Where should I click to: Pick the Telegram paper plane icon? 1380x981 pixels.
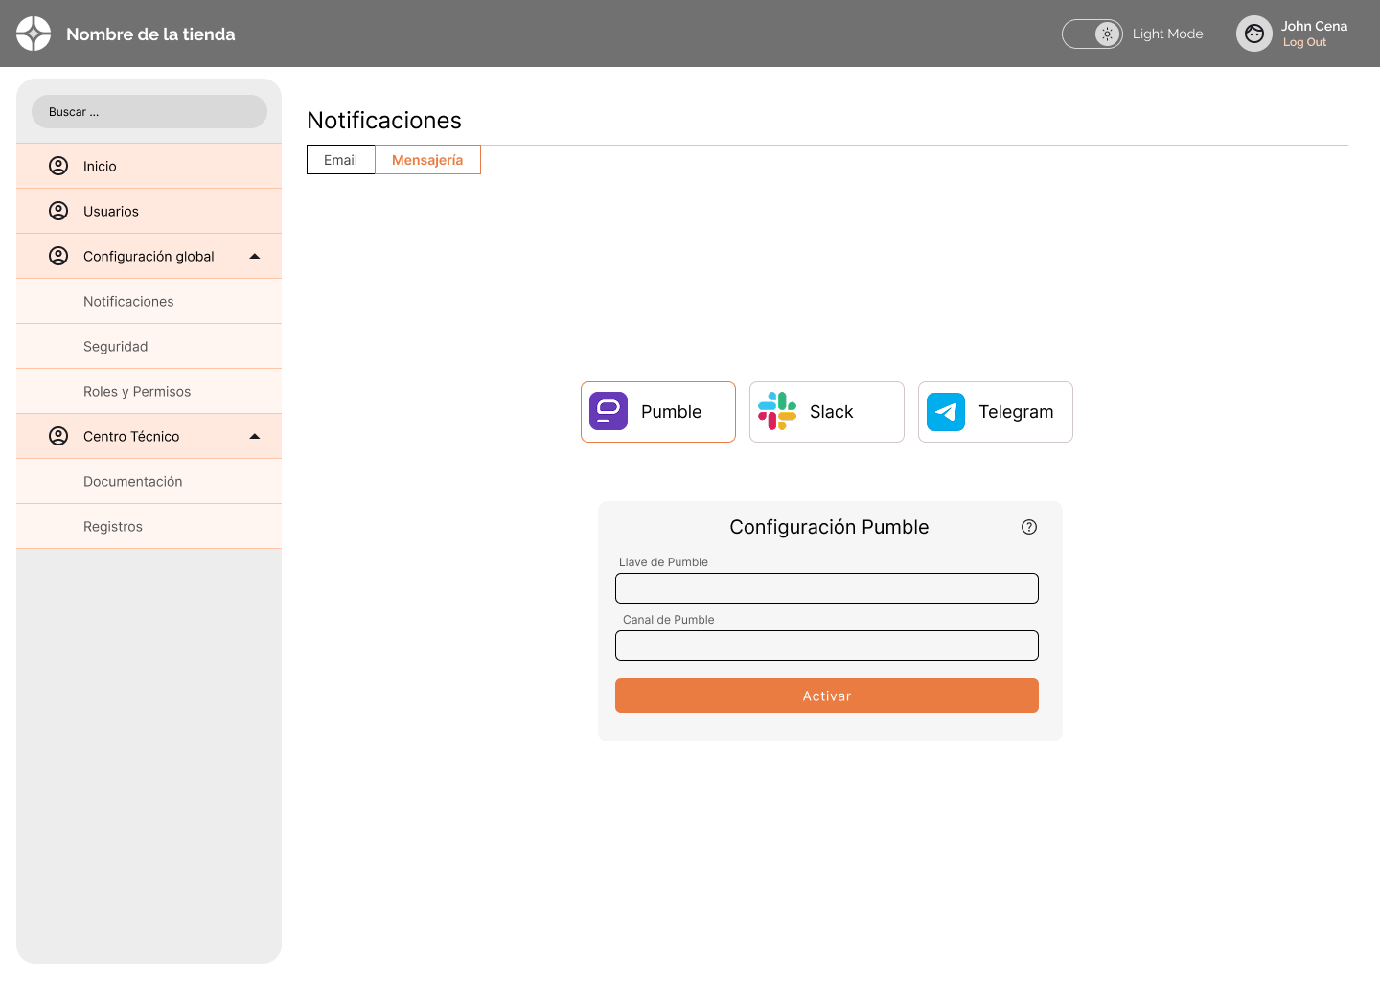[x=946, y=412]
